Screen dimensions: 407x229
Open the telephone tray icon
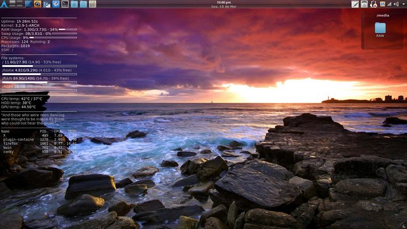[364, 4]
